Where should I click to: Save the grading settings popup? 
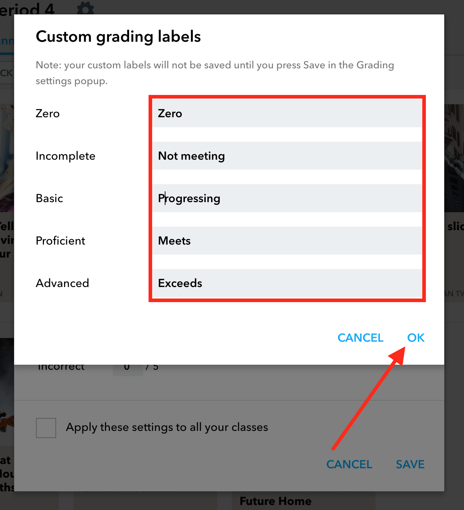point(410,464)
